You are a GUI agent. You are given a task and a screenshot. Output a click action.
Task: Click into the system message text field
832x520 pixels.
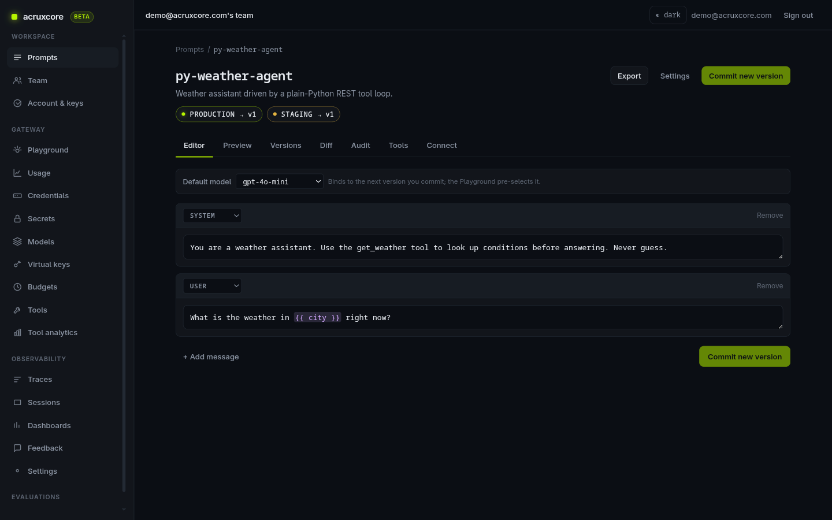(483, 247)
